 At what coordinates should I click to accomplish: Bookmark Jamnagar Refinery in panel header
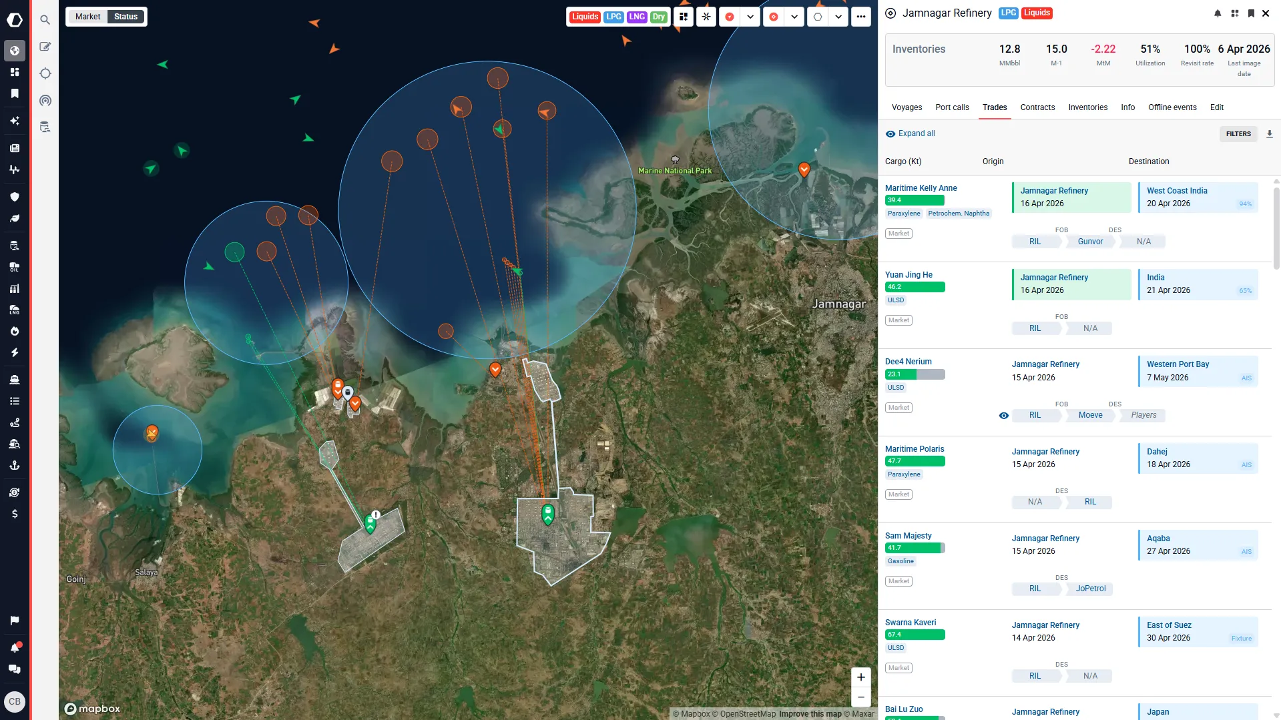(x=1251, y=13)
